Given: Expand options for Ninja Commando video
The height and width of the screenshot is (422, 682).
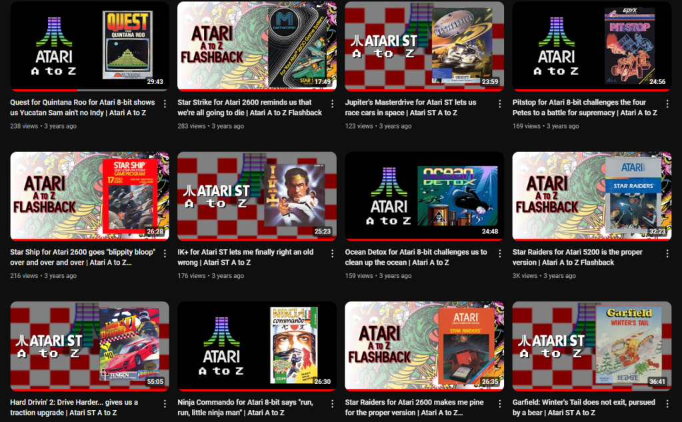Looking at the screenshot, I should tap(332, 404).
